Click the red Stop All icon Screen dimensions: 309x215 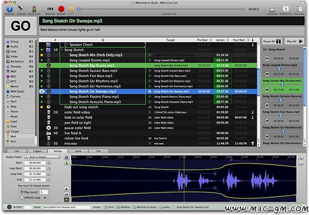pos(61,9)
